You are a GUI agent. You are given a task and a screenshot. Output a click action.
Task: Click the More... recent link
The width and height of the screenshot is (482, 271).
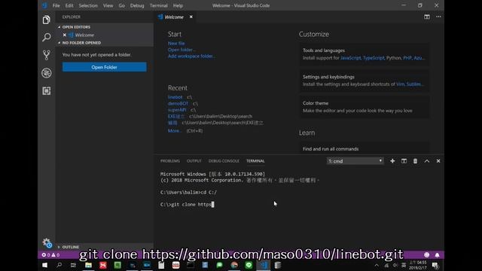tap(175, 130)
